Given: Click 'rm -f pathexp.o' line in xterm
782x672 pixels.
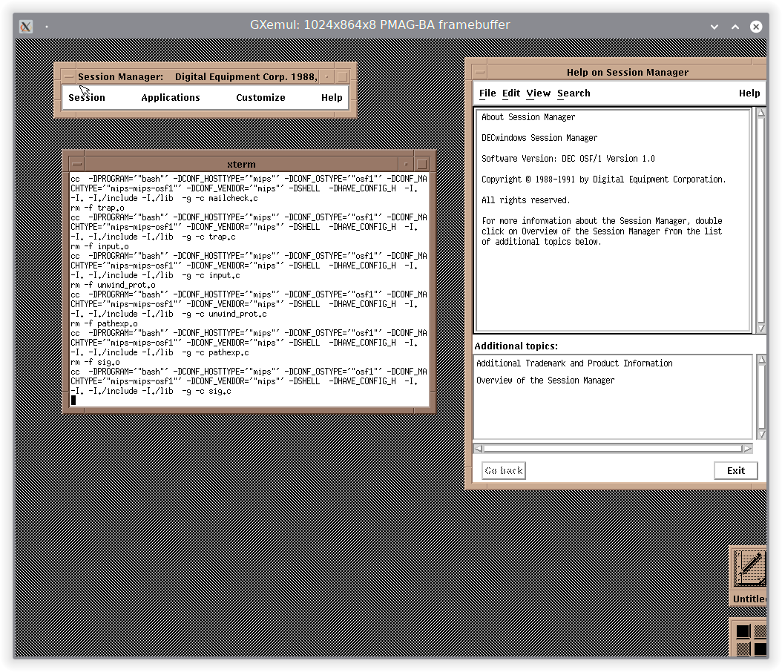Looking at the screenshot, I should pyautogui.click(x=104, y=323).
